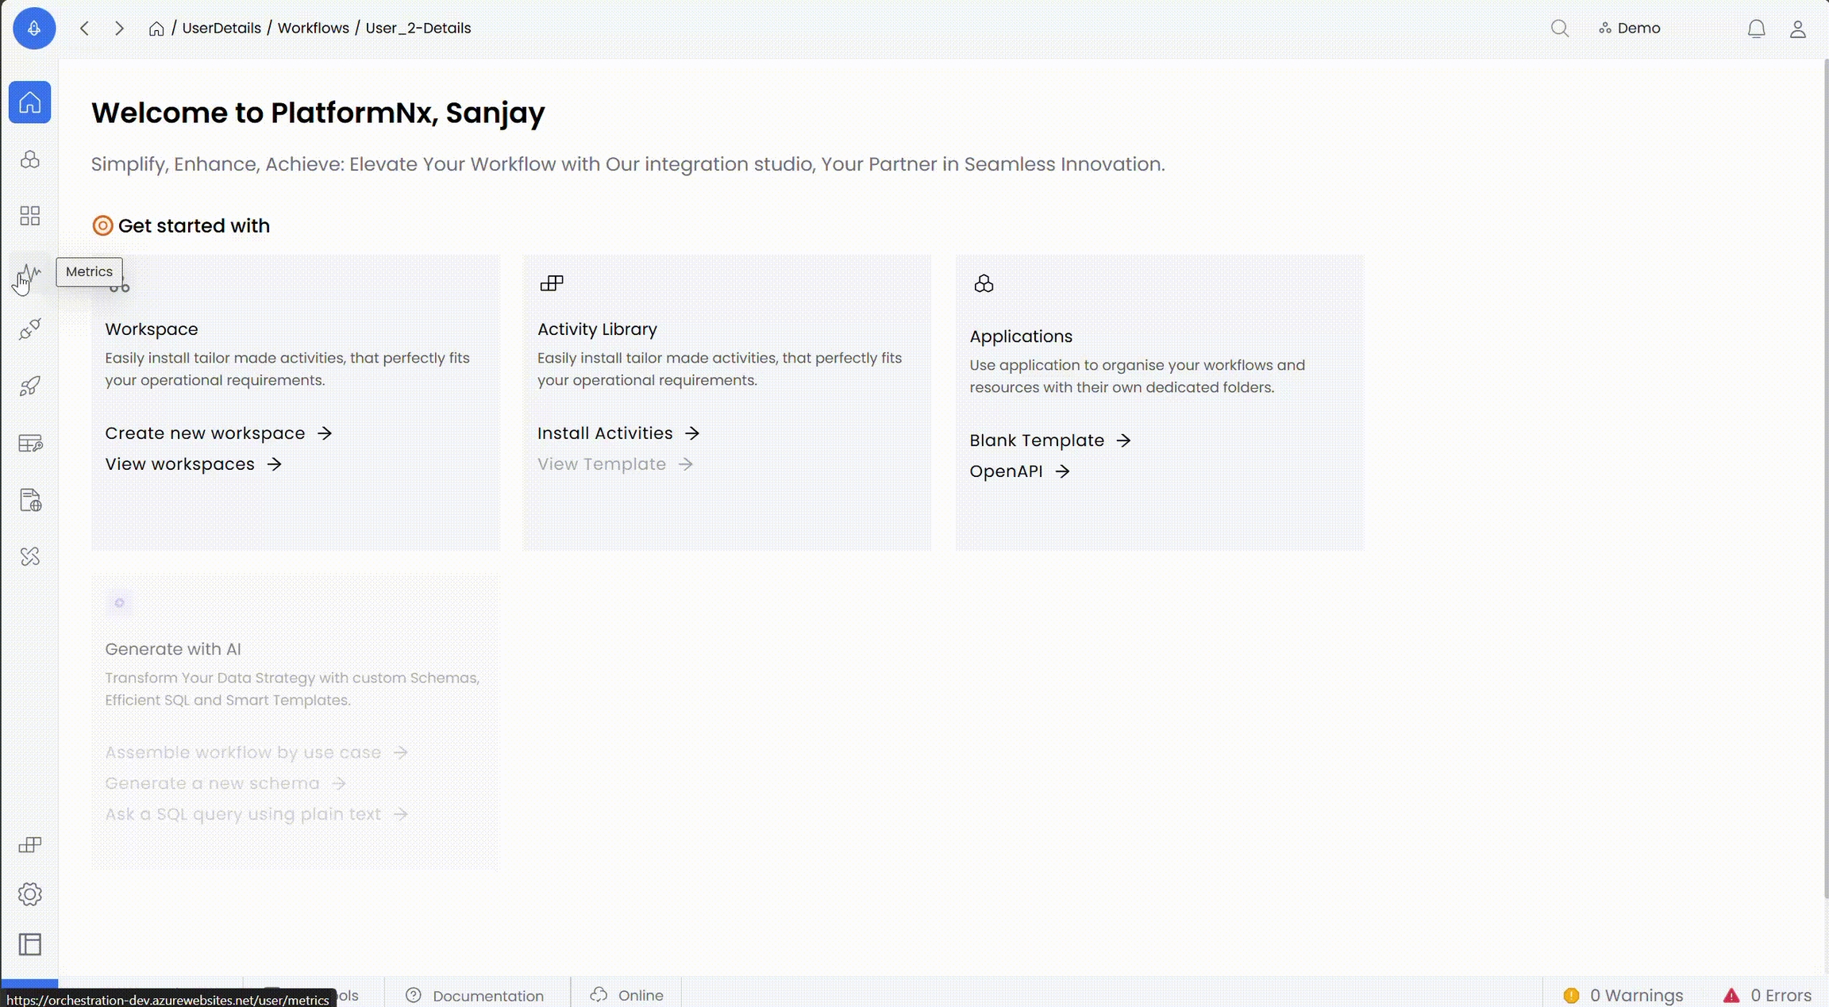
Task: Open the Demo workspace selector
Action: [1630, 29]
